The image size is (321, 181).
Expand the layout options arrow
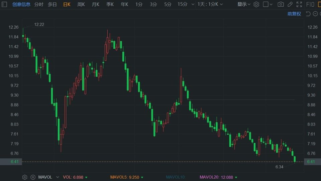coord(271,4)
